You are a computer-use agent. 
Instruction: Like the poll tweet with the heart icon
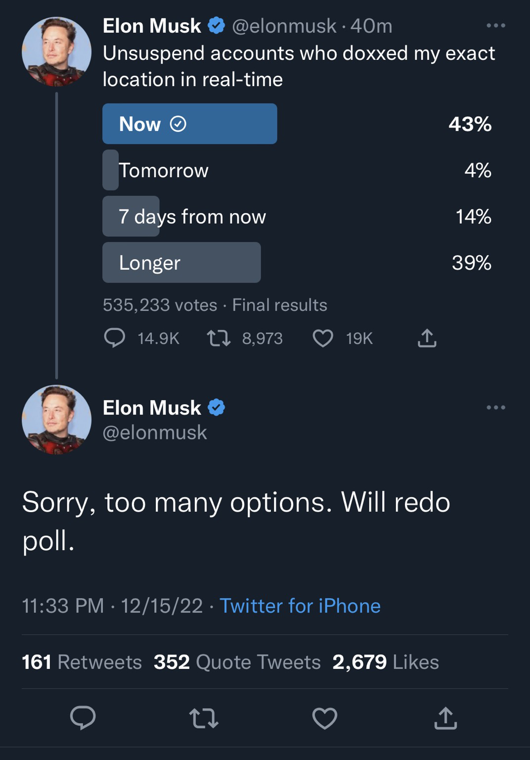pos(323,338)
